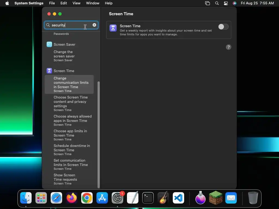
Task: Open the File menu
Action: [x=52, y=3]
